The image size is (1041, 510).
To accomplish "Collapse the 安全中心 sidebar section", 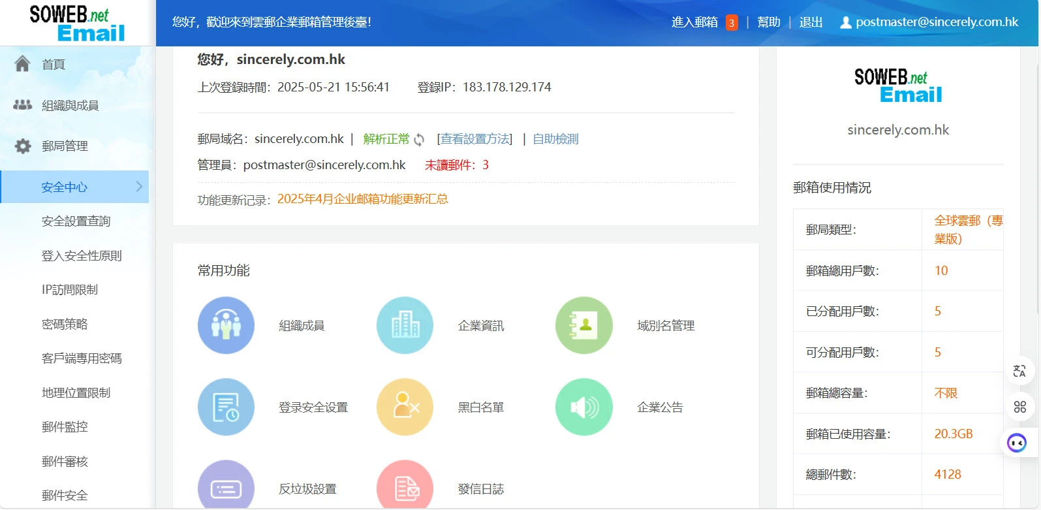I will 74,187.
